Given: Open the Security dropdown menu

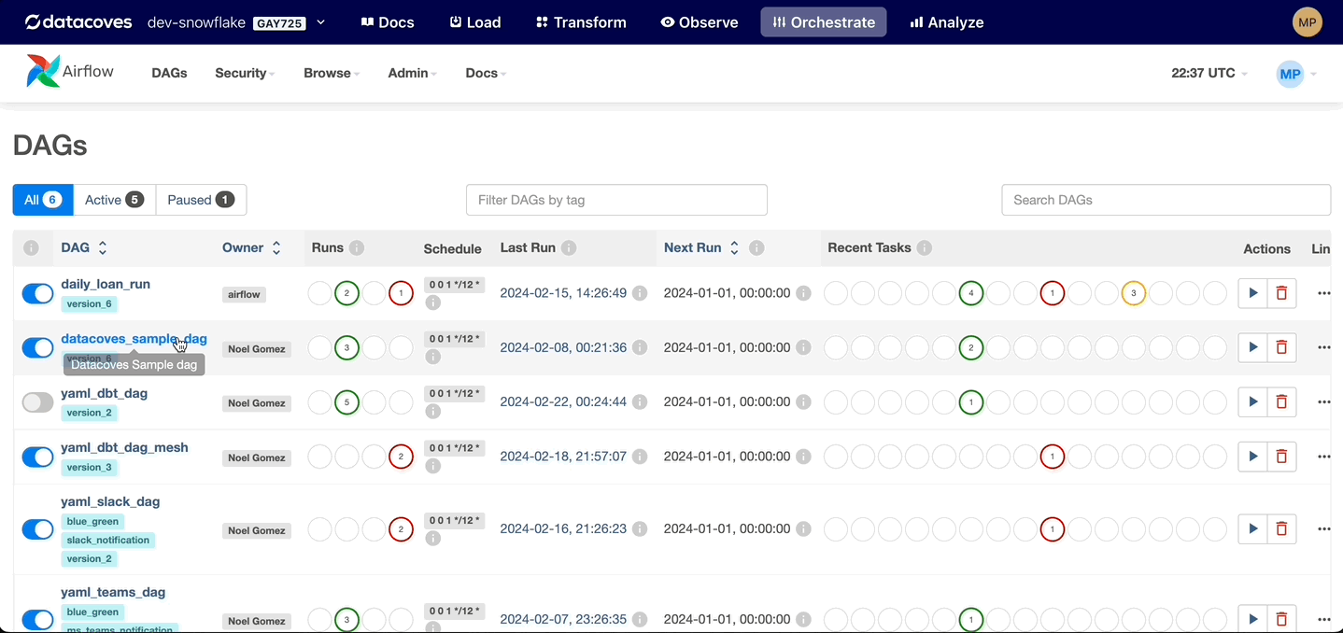Looking at the screenshot, I should coord(245,73).
